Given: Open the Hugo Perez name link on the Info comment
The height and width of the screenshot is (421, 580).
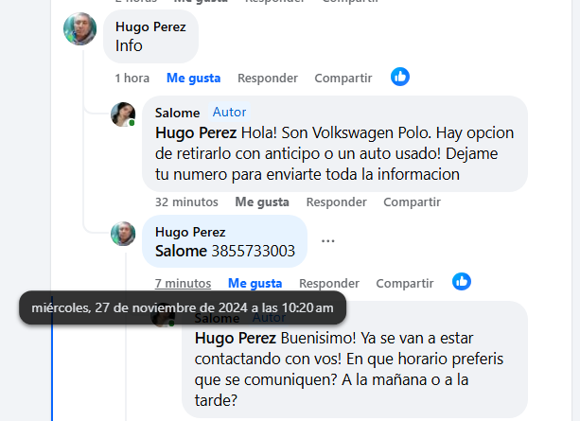Looking at the screenshot, I should point(150,26).
